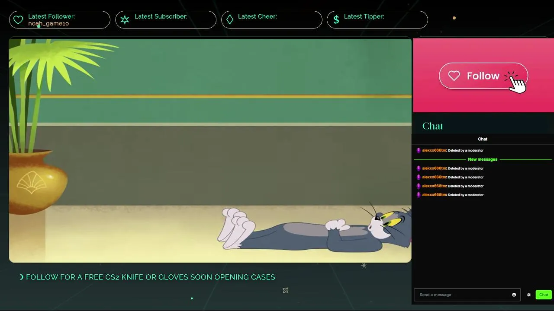Image resolution: width=554 pixels, height=311 pixels.
Task: Click the star icon beside Latest Subscriber
Action: pyautogui.click(x=125, y=20)
